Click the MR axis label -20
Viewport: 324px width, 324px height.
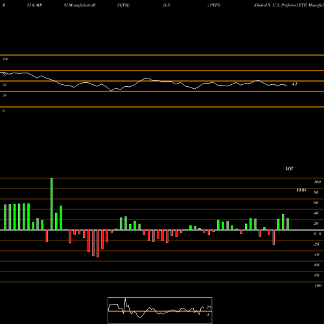pyautogui.click(x=316, y=244)
